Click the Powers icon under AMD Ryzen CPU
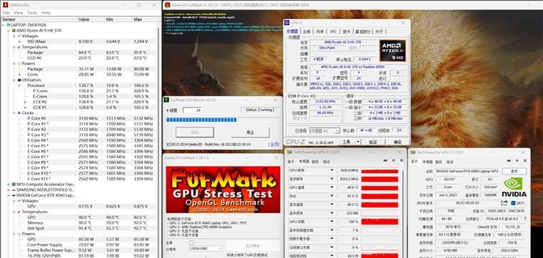The image size is (543, 258). pyautogui.click(x=19, y=63)
